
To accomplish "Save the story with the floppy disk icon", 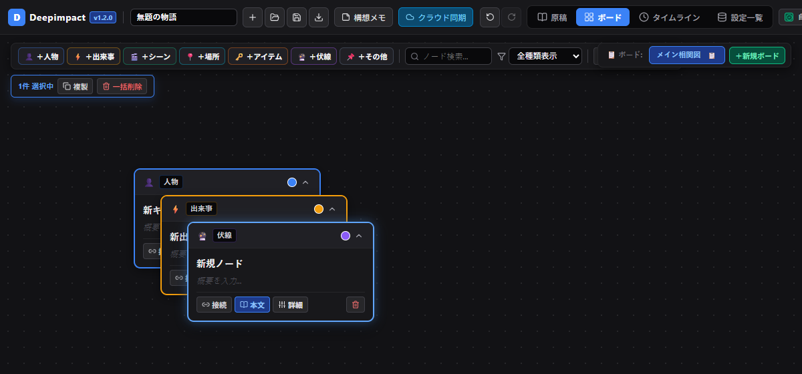I will (x=297, y=17).
